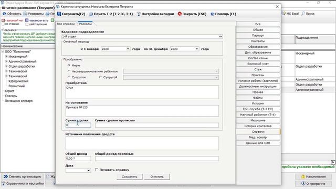The image size is (336, 189).
Task: Click the employee card window title icon
Action: 58,7
